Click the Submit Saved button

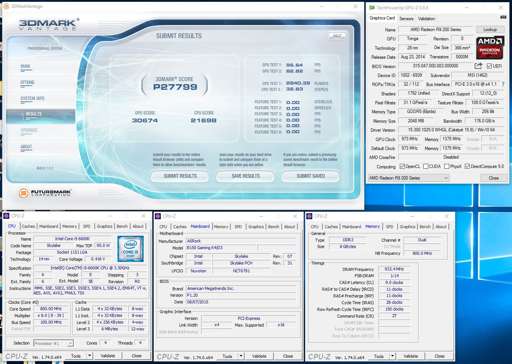310,176
